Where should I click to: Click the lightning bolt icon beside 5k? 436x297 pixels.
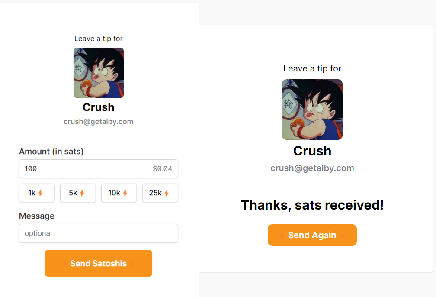click(x=82, y=193)
